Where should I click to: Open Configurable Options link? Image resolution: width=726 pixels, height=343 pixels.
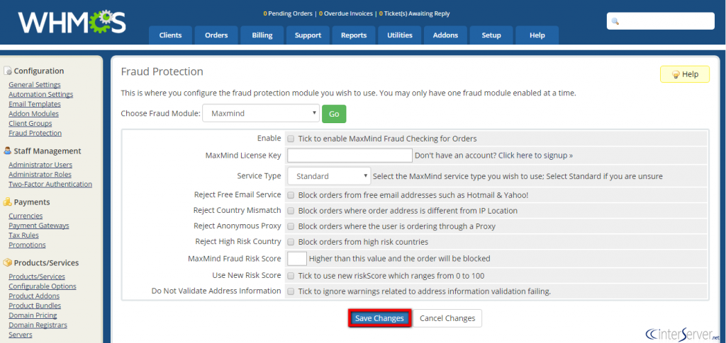click(42, 286)
